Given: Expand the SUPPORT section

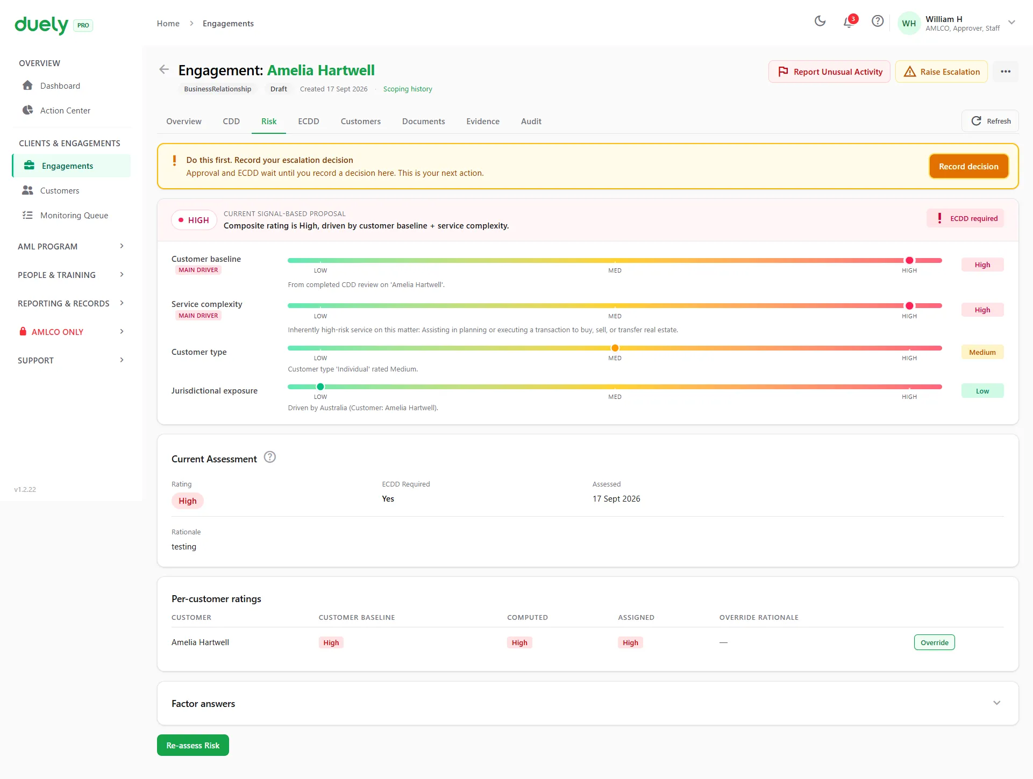Looking at the screenshot, I should (122, 360).
